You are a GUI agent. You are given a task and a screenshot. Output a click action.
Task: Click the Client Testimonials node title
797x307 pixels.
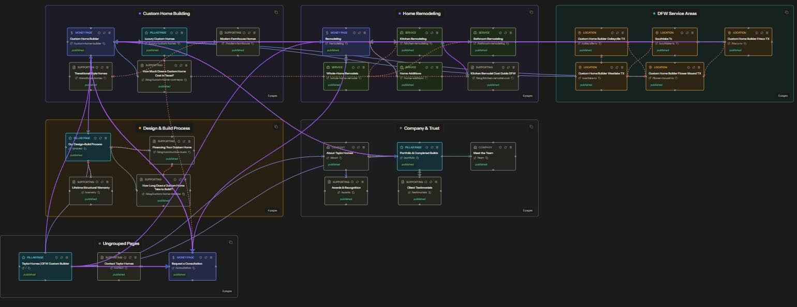(x=420, y=188)
